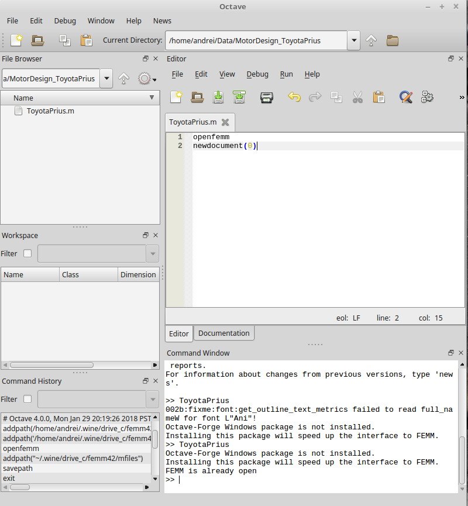Viewport: 468px width, 506px height.
Task: Go up one directory in main toolbar
Action: 371,40
